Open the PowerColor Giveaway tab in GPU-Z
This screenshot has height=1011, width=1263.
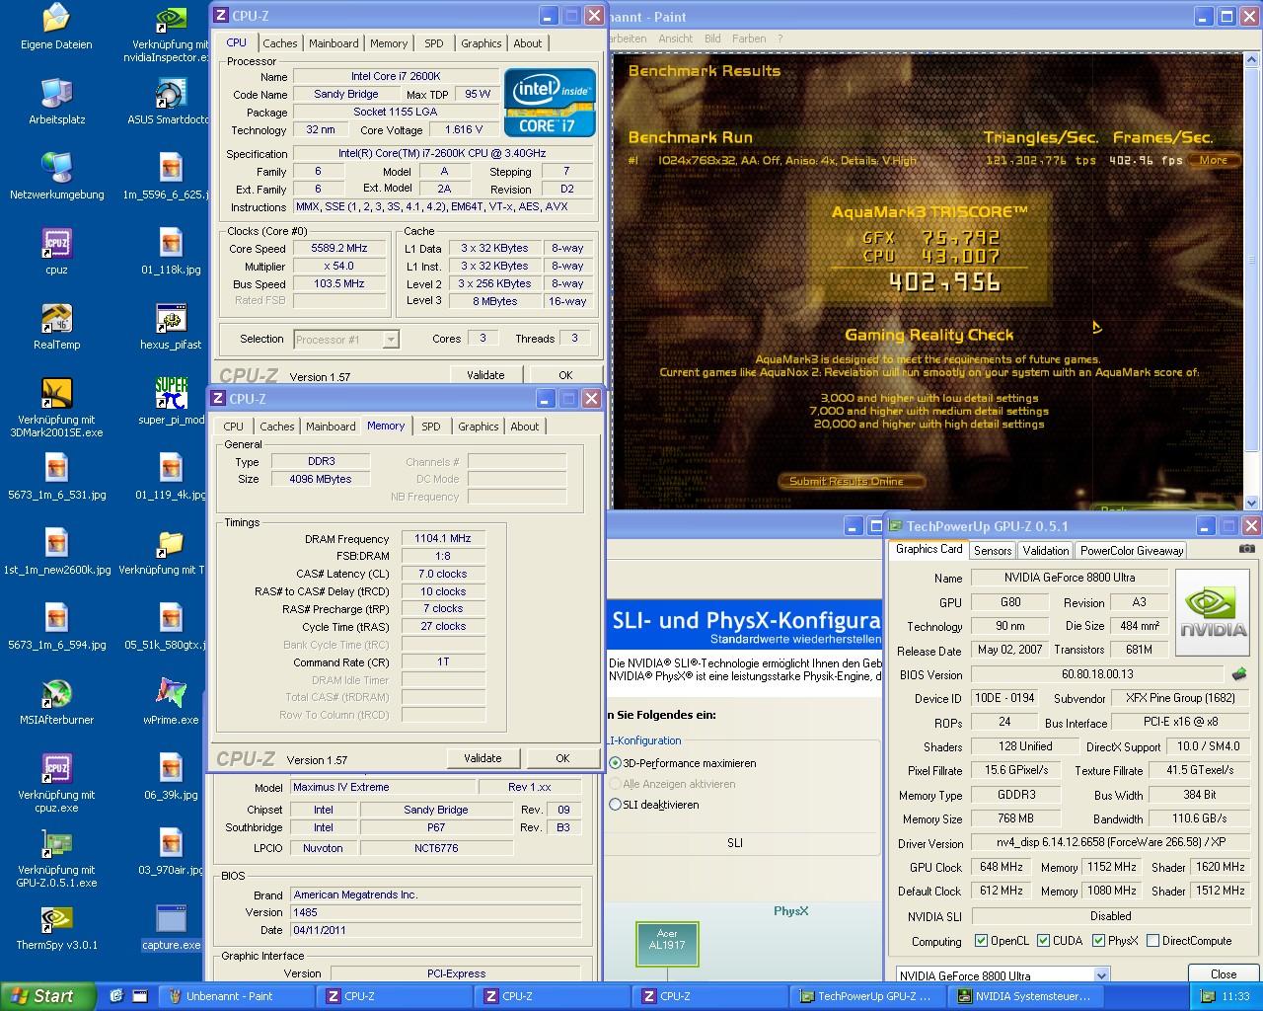click(1131, 551)
